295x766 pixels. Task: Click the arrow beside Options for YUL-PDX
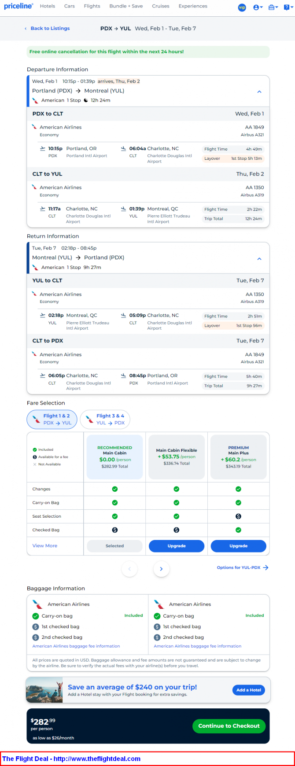265,567
